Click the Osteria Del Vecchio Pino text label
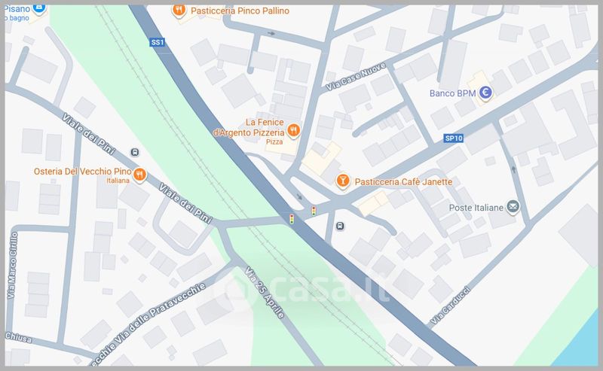 click(x=83, y=172)
